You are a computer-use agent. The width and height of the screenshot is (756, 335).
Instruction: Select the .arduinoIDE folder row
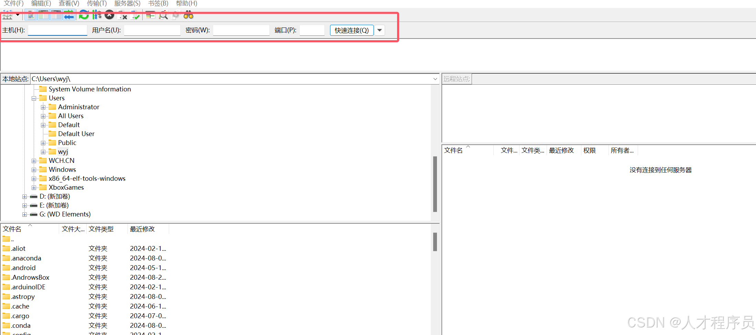tap(85, 287)
